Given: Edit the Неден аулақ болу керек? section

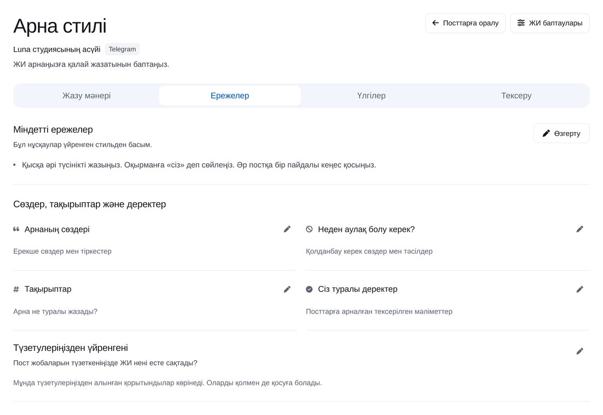Looking at the screenshot, I should (x=580, y=229).
